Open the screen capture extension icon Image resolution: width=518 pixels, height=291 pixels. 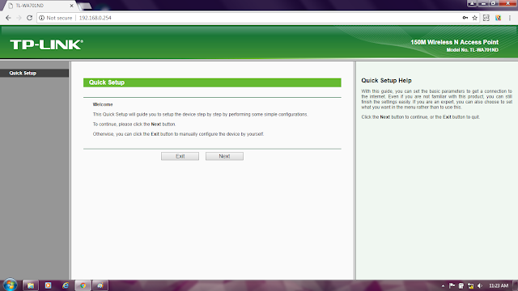click(x=486, y=18)
